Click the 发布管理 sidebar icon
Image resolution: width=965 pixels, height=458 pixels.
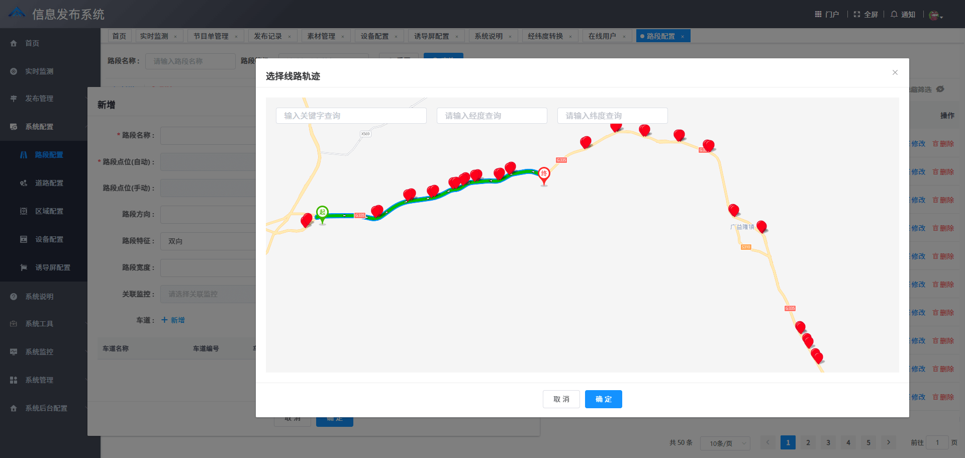click(14, 99)
